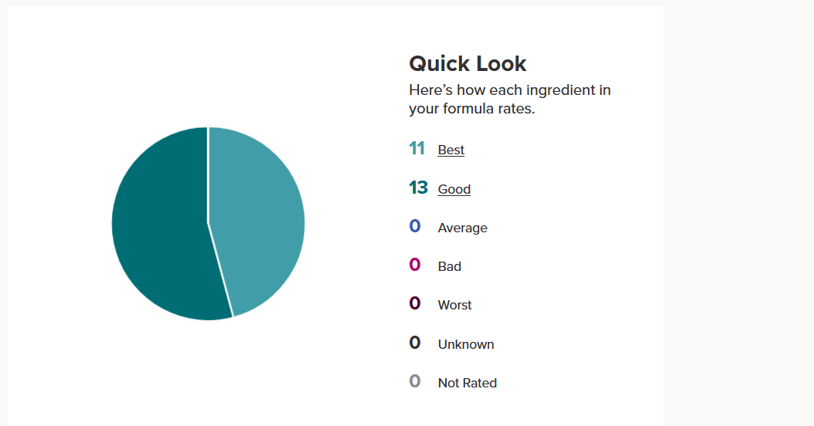Click the black zero beside Unknown

coord(415,343)
